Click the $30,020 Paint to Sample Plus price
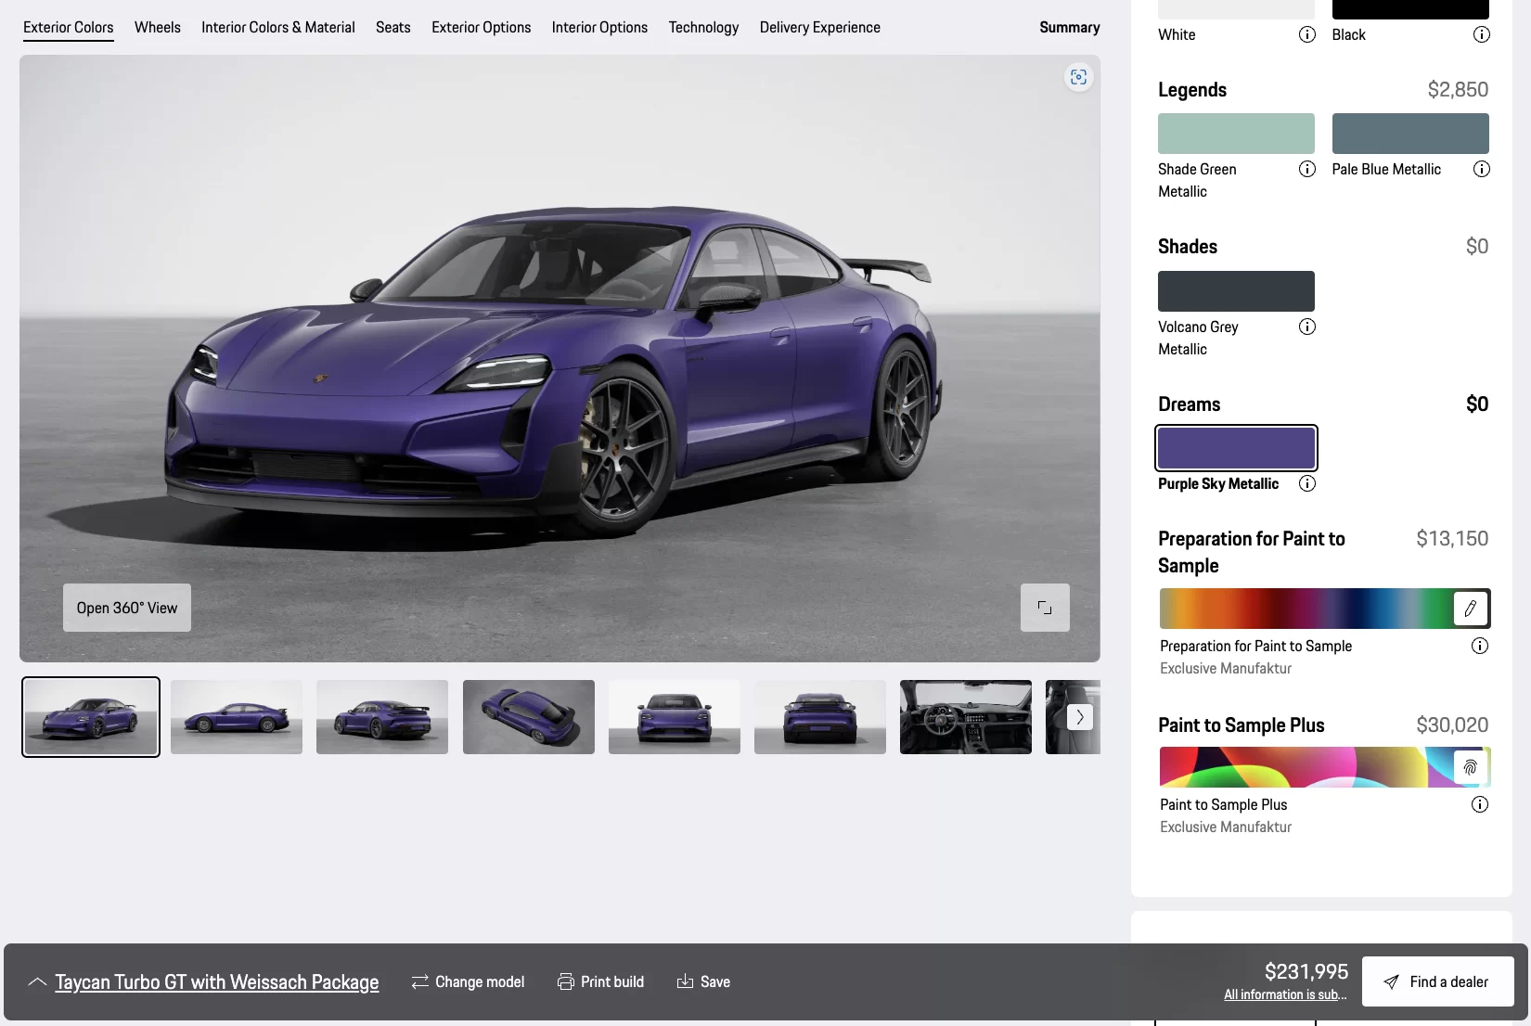1531x1026 pixels. [1452, 725]
